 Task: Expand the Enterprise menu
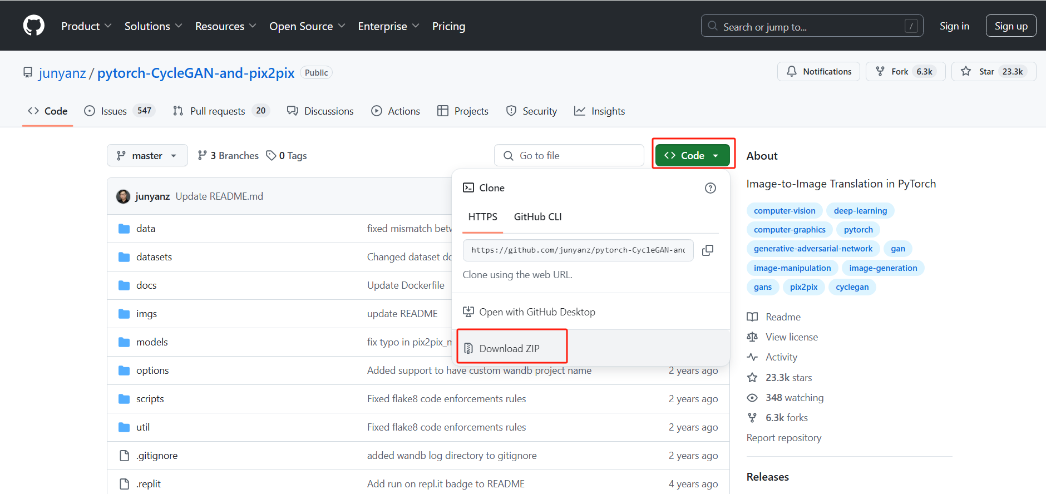click(x=389, y=26)
